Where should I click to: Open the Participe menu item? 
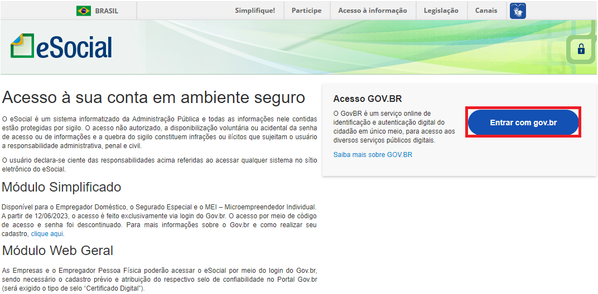point(306,11)
